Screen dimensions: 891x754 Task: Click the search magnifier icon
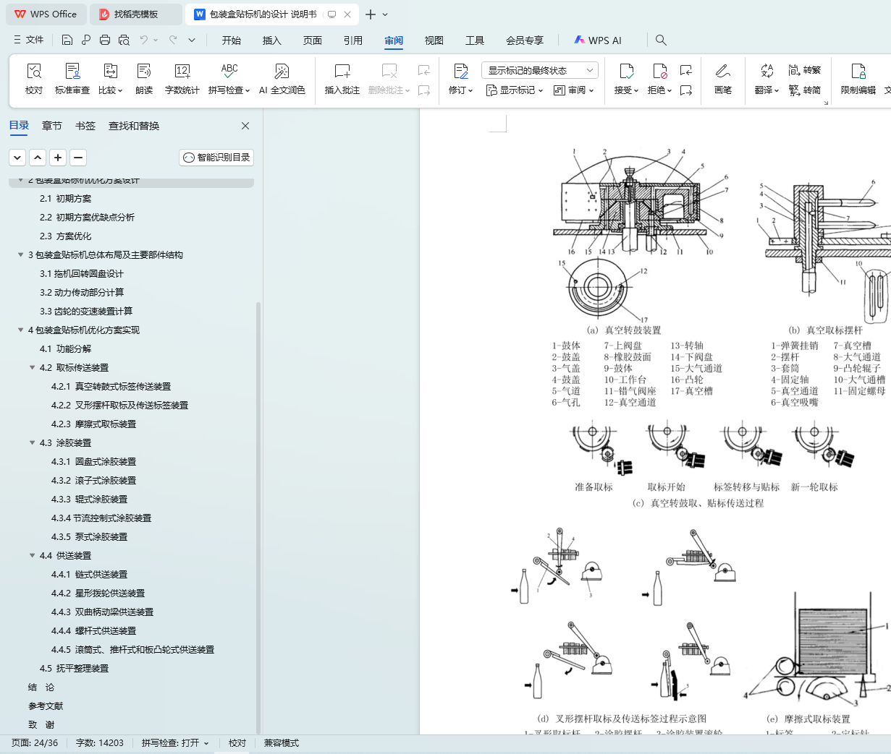pyautogui.click(x=661, y=40)
